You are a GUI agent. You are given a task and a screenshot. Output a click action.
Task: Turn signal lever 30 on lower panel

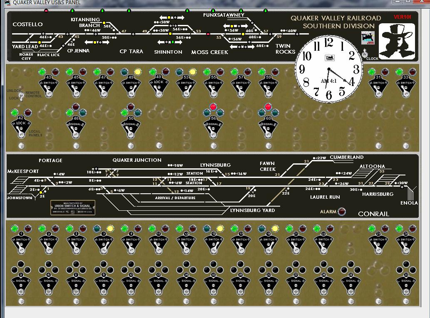coord(406,284)
